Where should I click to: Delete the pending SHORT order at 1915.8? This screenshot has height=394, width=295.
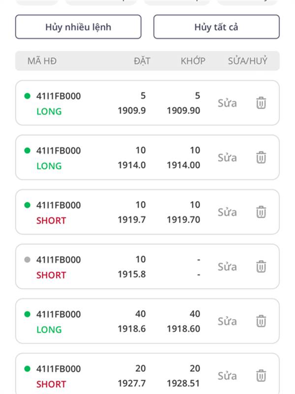tap(261, 267)
